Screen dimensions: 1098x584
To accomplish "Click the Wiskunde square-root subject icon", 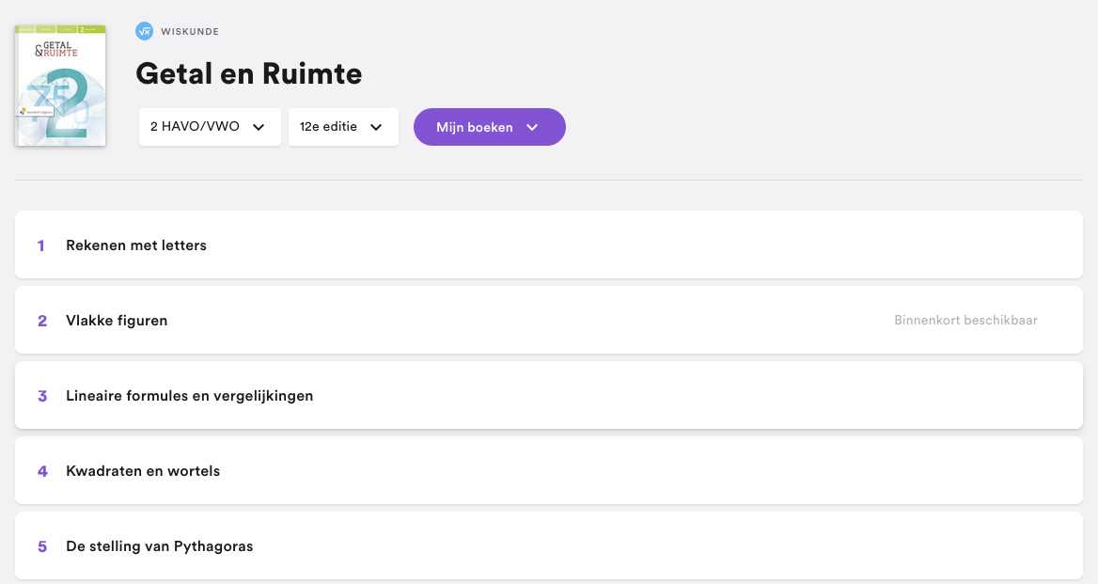I will [x=144, y=31].
